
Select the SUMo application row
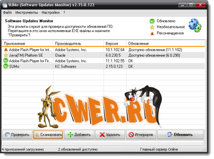click(103, 67)
